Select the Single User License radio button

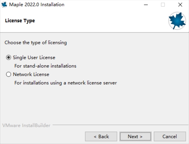9,58
